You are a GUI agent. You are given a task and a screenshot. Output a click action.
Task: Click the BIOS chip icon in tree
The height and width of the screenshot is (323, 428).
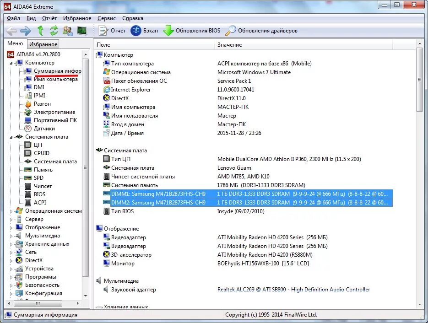coord(28,194)
